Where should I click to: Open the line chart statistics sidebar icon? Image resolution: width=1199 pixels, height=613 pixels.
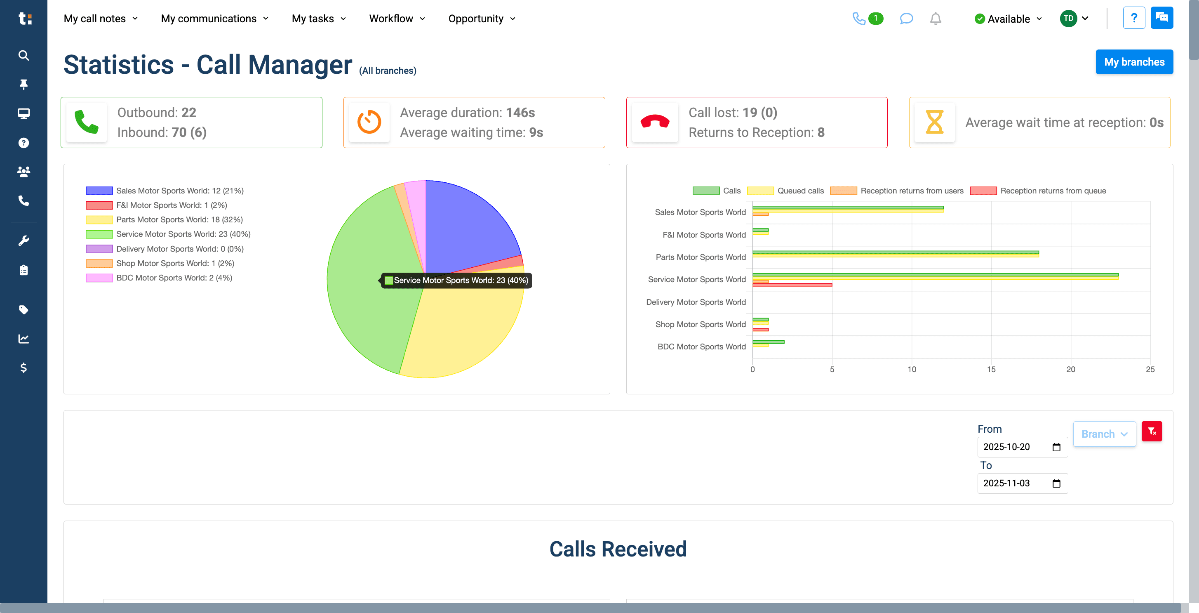coord(24,339)
